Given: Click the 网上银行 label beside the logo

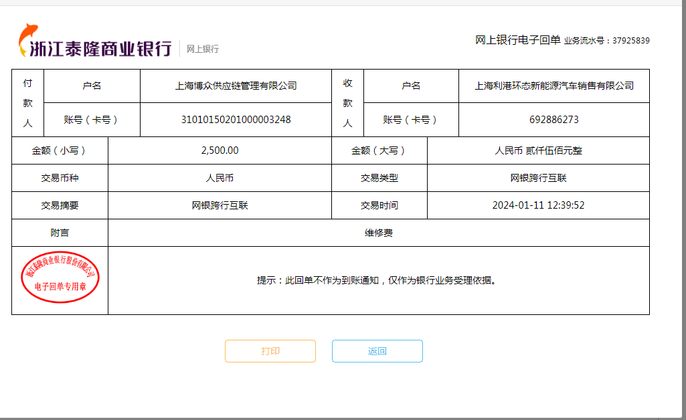Looking at the screenshot, I should pyautogui.click(x=202, y=49).
